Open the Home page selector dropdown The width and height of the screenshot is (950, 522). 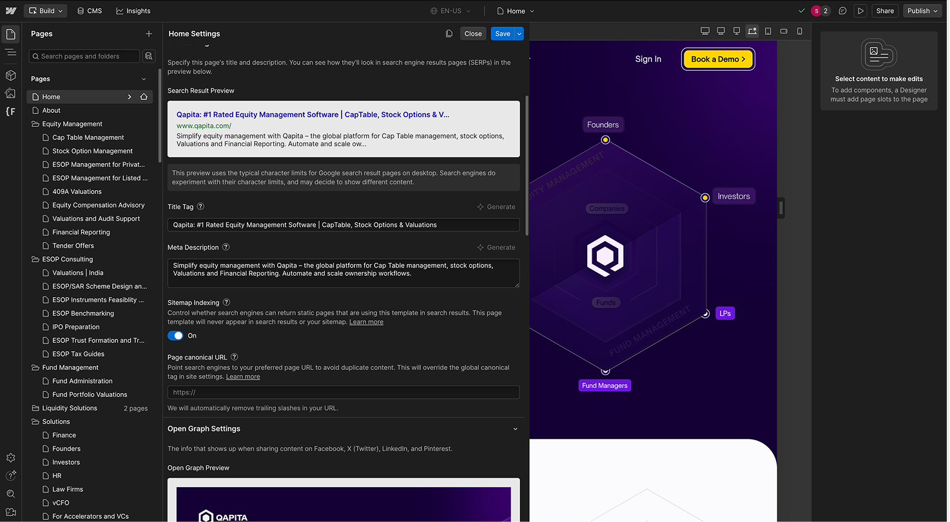pyautogui.click(x=516, y=11)
